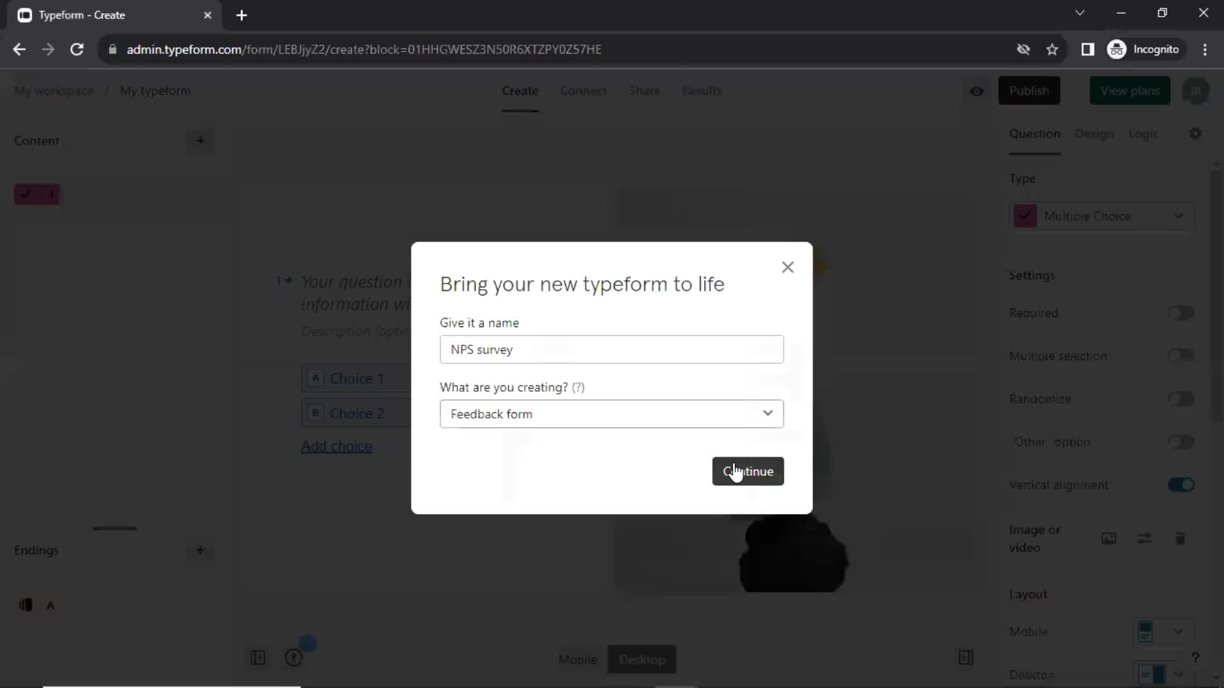Click the 'Add choice' link

(337, 447)
